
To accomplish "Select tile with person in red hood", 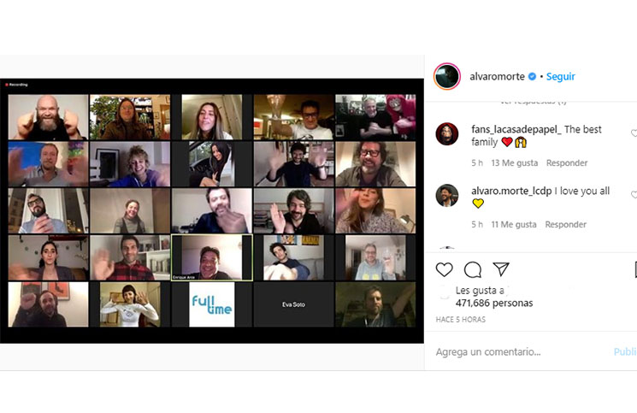I will [375, 117].
